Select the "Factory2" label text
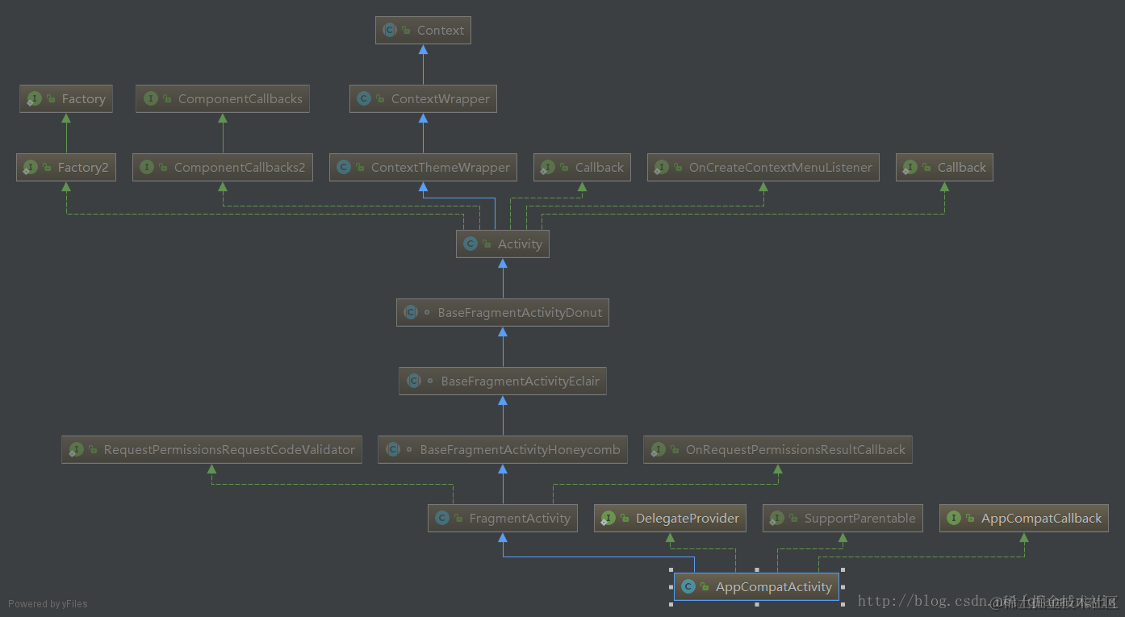1125x617 pixels. 83,168
